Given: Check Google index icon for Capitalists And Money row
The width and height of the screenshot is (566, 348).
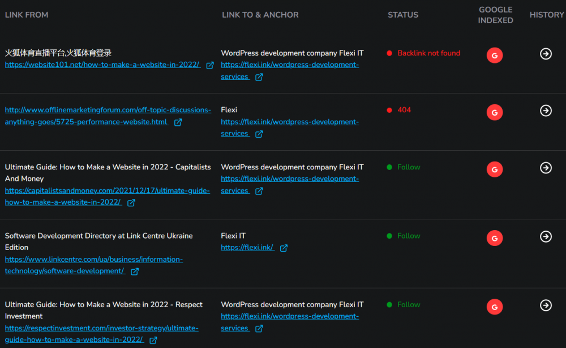Looking at the screenshot, I should point(495,169).
